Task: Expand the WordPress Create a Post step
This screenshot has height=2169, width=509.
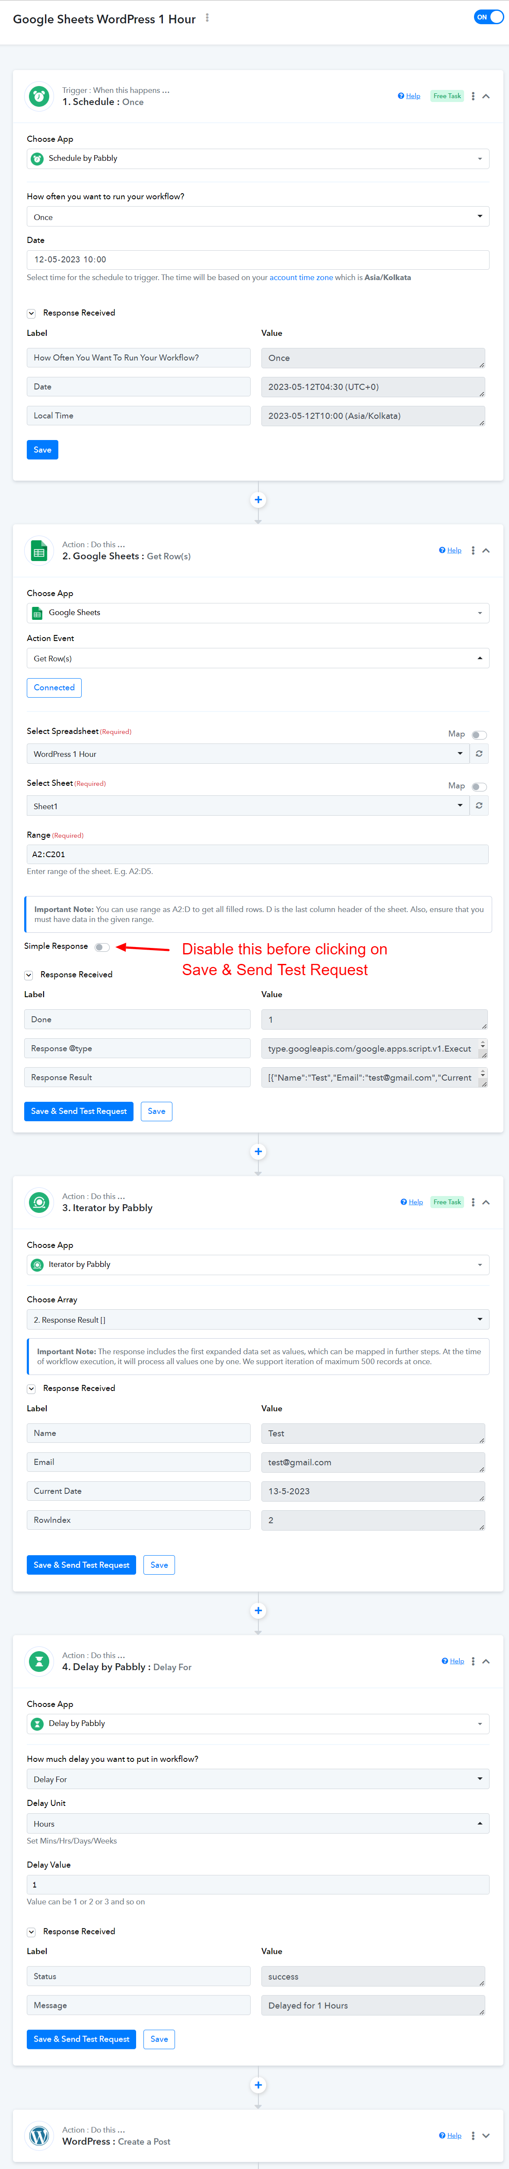Action: (x=486, y=2136)
